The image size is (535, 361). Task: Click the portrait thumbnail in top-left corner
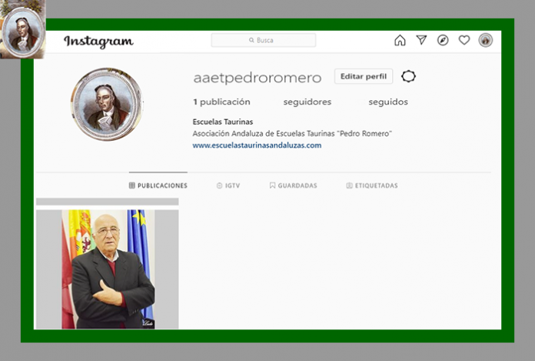click(23, 30)
